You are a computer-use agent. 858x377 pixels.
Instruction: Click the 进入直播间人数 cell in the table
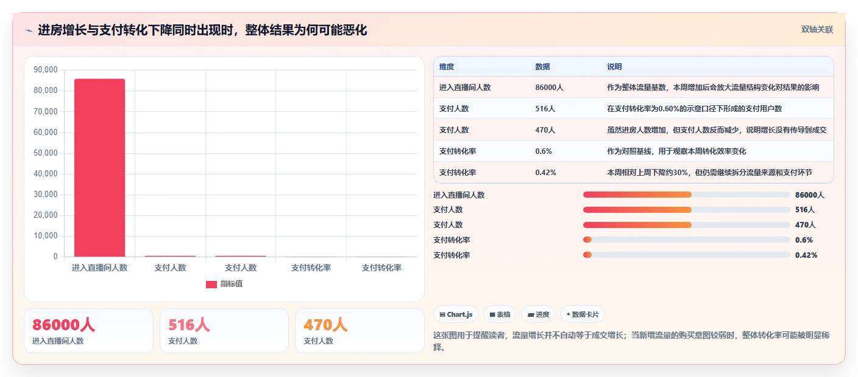(465, 88)
